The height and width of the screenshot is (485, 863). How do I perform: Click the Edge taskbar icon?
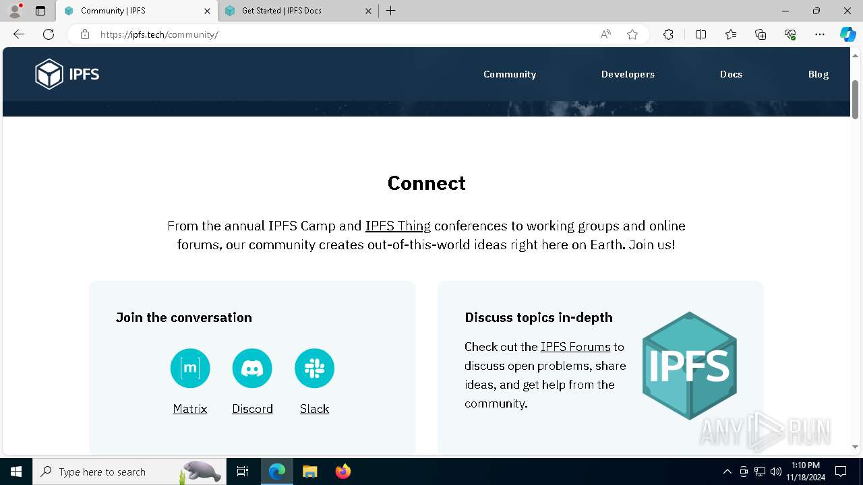coord(277,472)
